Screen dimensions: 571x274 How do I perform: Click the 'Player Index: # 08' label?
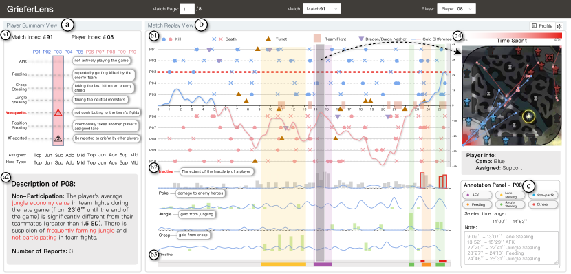coord(93,37)
